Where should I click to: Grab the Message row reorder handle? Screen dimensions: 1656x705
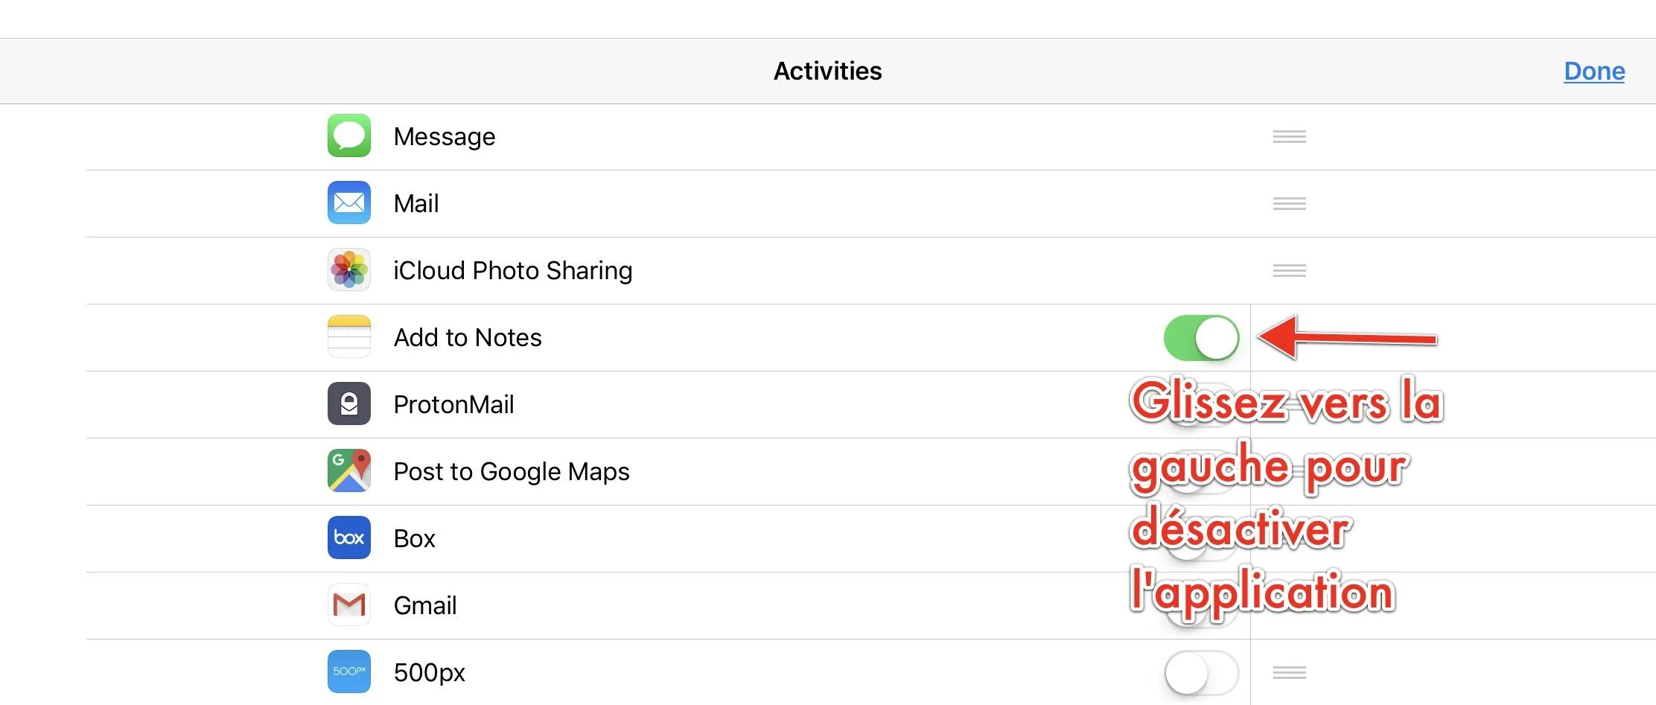[1289, 136]
